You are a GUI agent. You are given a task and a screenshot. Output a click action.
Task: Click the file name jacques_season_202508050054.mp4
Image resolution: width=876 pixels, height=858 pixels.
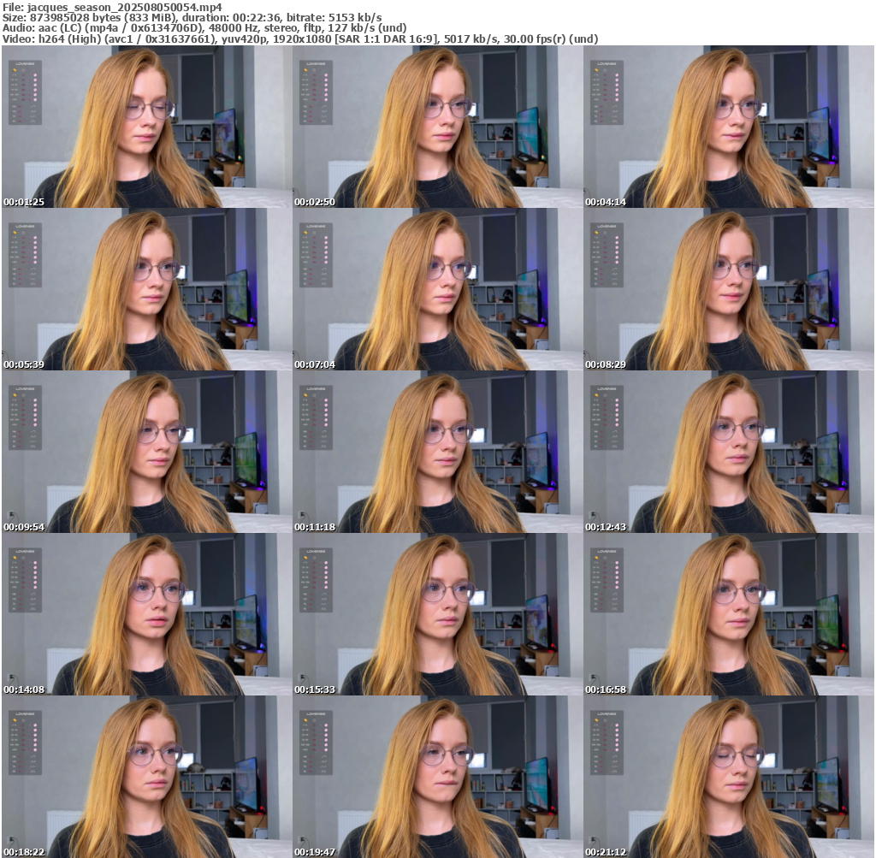tap(124, 7)
